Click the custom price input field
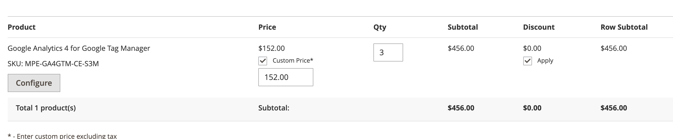 tap(286, 77)
